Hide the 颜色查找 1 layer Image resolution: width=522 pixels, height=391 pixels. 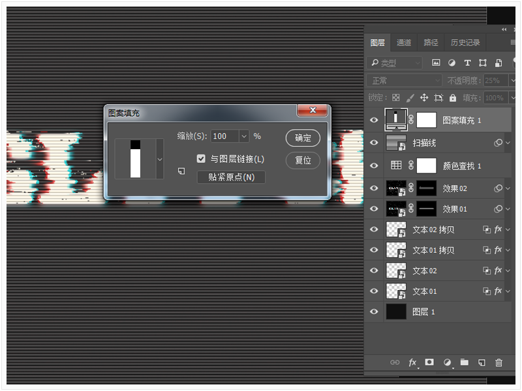374,166
